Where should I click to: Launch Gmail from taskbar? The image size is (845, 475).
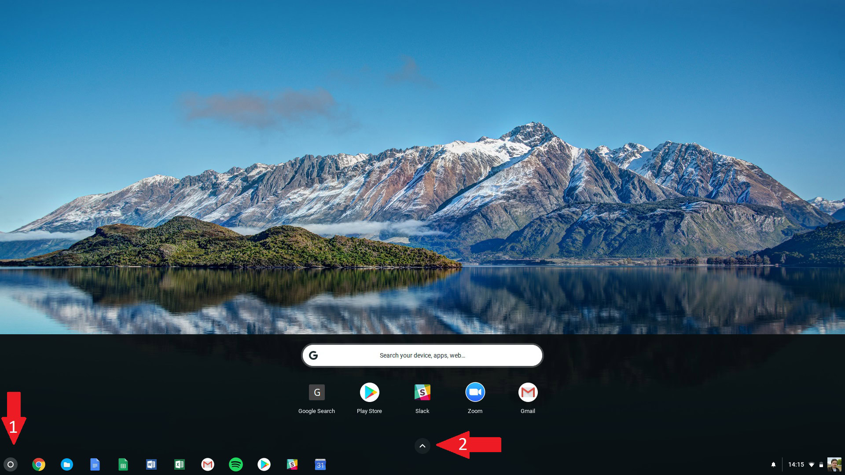(207, 464)
